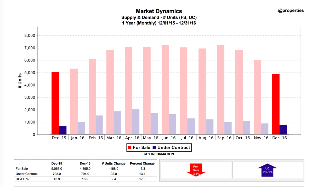Click the -3.3 percent change cell

pyautogui.click(x=142, y=169)
